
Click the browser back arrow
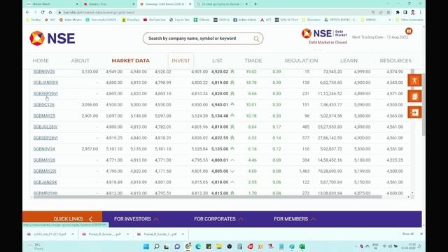(28, 13)
